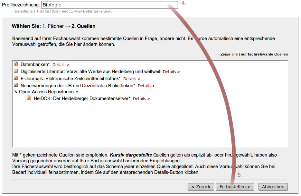Screen dimensions: 301x196
Task: Uncheck the HeiDOK Dokumentenserver checkbox
Action: 29,98
